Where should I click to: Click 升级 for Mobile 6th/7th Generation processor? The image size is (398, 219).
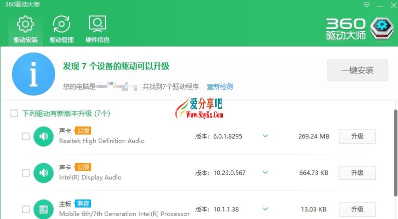point(357,209)
